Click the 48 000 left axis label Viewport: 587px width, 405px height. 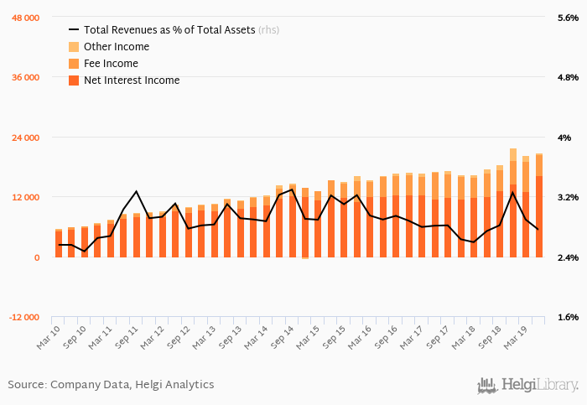[x=24, y=18]
